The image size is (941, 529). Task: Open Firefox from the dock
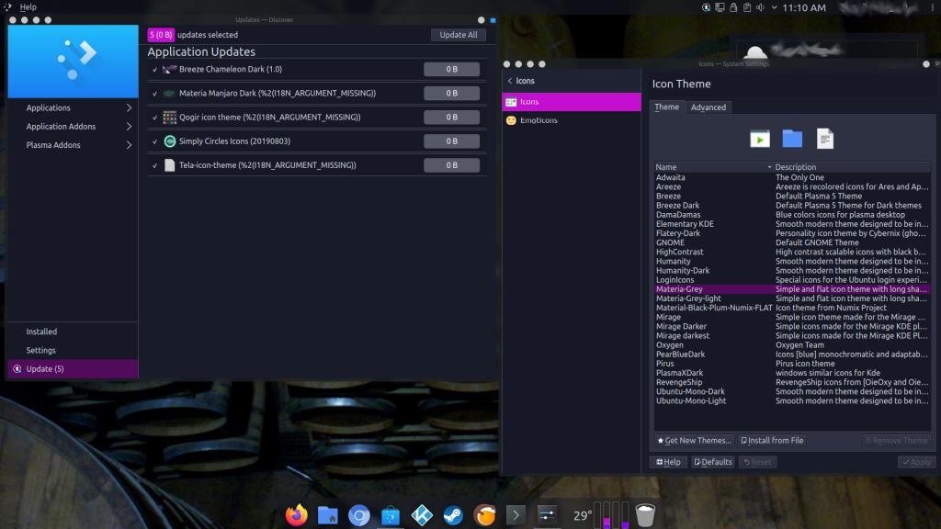(x=297, y=515)
